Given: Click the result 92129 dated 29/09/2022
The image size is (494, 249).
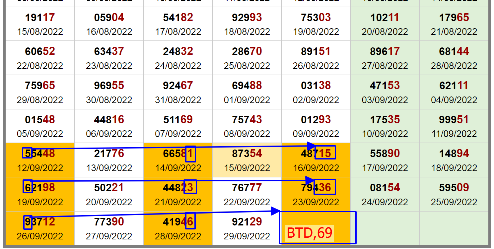Looking at the screenshot, I should (x=247, y=222).
